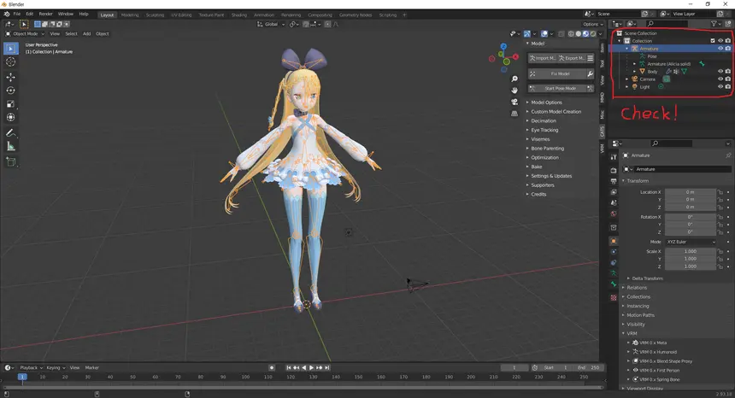Select the Move tool
Viewport: 735px width, 398px height.
point(11,77)
